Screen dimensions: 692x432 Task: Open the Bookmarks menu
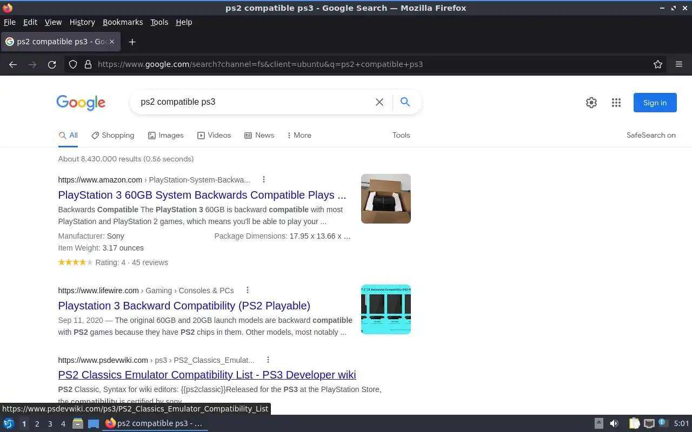(123, 22)
